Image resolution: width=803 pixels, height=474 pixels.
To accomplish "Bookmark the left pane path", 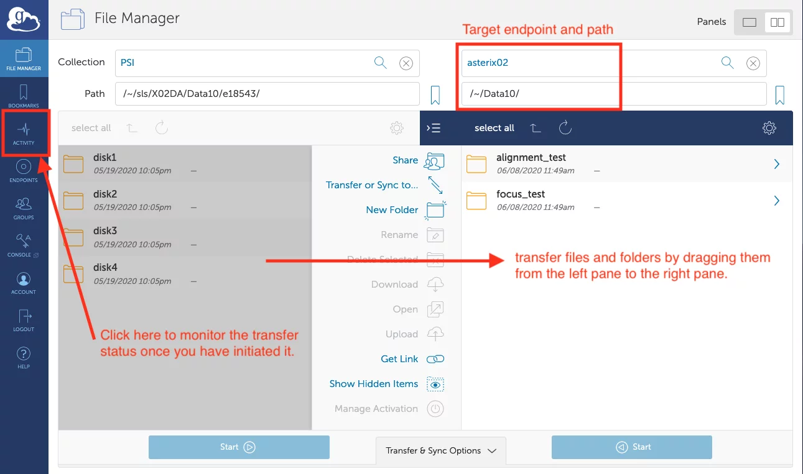I will click(435, 94).
